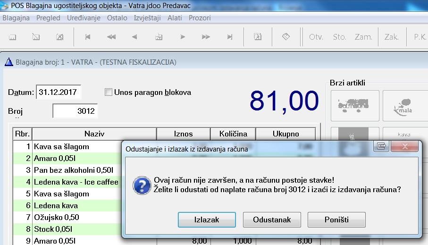Screen dimensions: 428x245
Task: Select row 9 'Amaro 0,05l'
Action: 164,241
